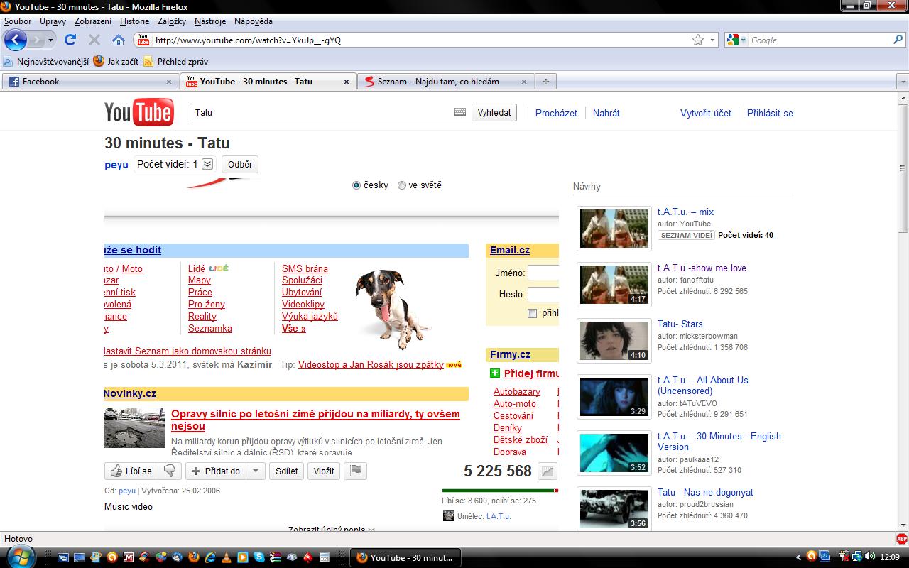Expand the 'Počet videí: 1' dropdown
909x568 pixels.
click(207, 164)
